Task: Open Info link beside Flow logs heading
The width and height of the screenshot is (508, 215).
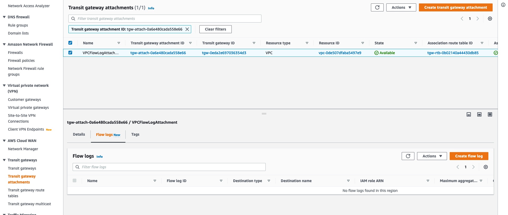Action: (x=100, y=157)
